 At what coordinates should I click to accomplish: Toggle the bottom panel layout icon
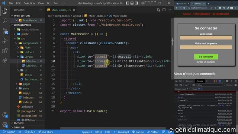pos(132,3)
